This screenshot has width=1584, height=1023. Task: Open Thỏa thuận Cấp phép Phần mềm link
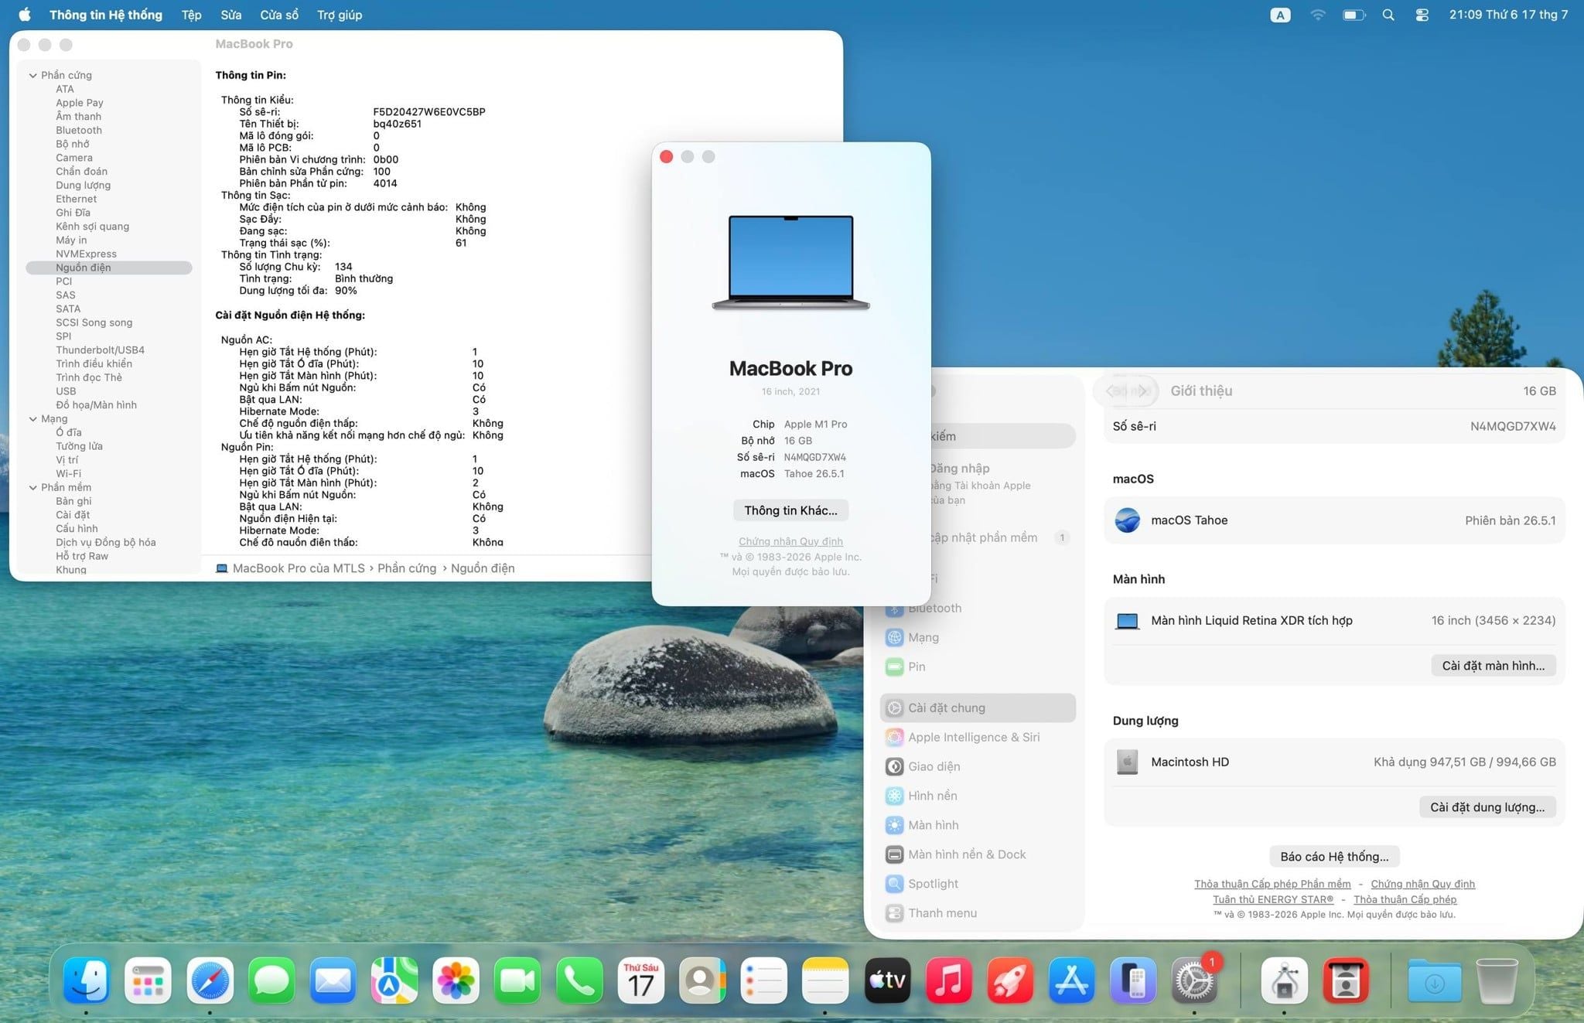(1272, 884)
